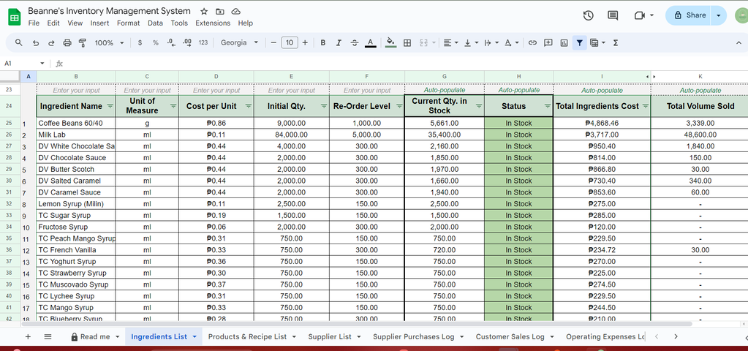
Task: Open Ingredient Name column filter
Action: [x=110, y=106]
